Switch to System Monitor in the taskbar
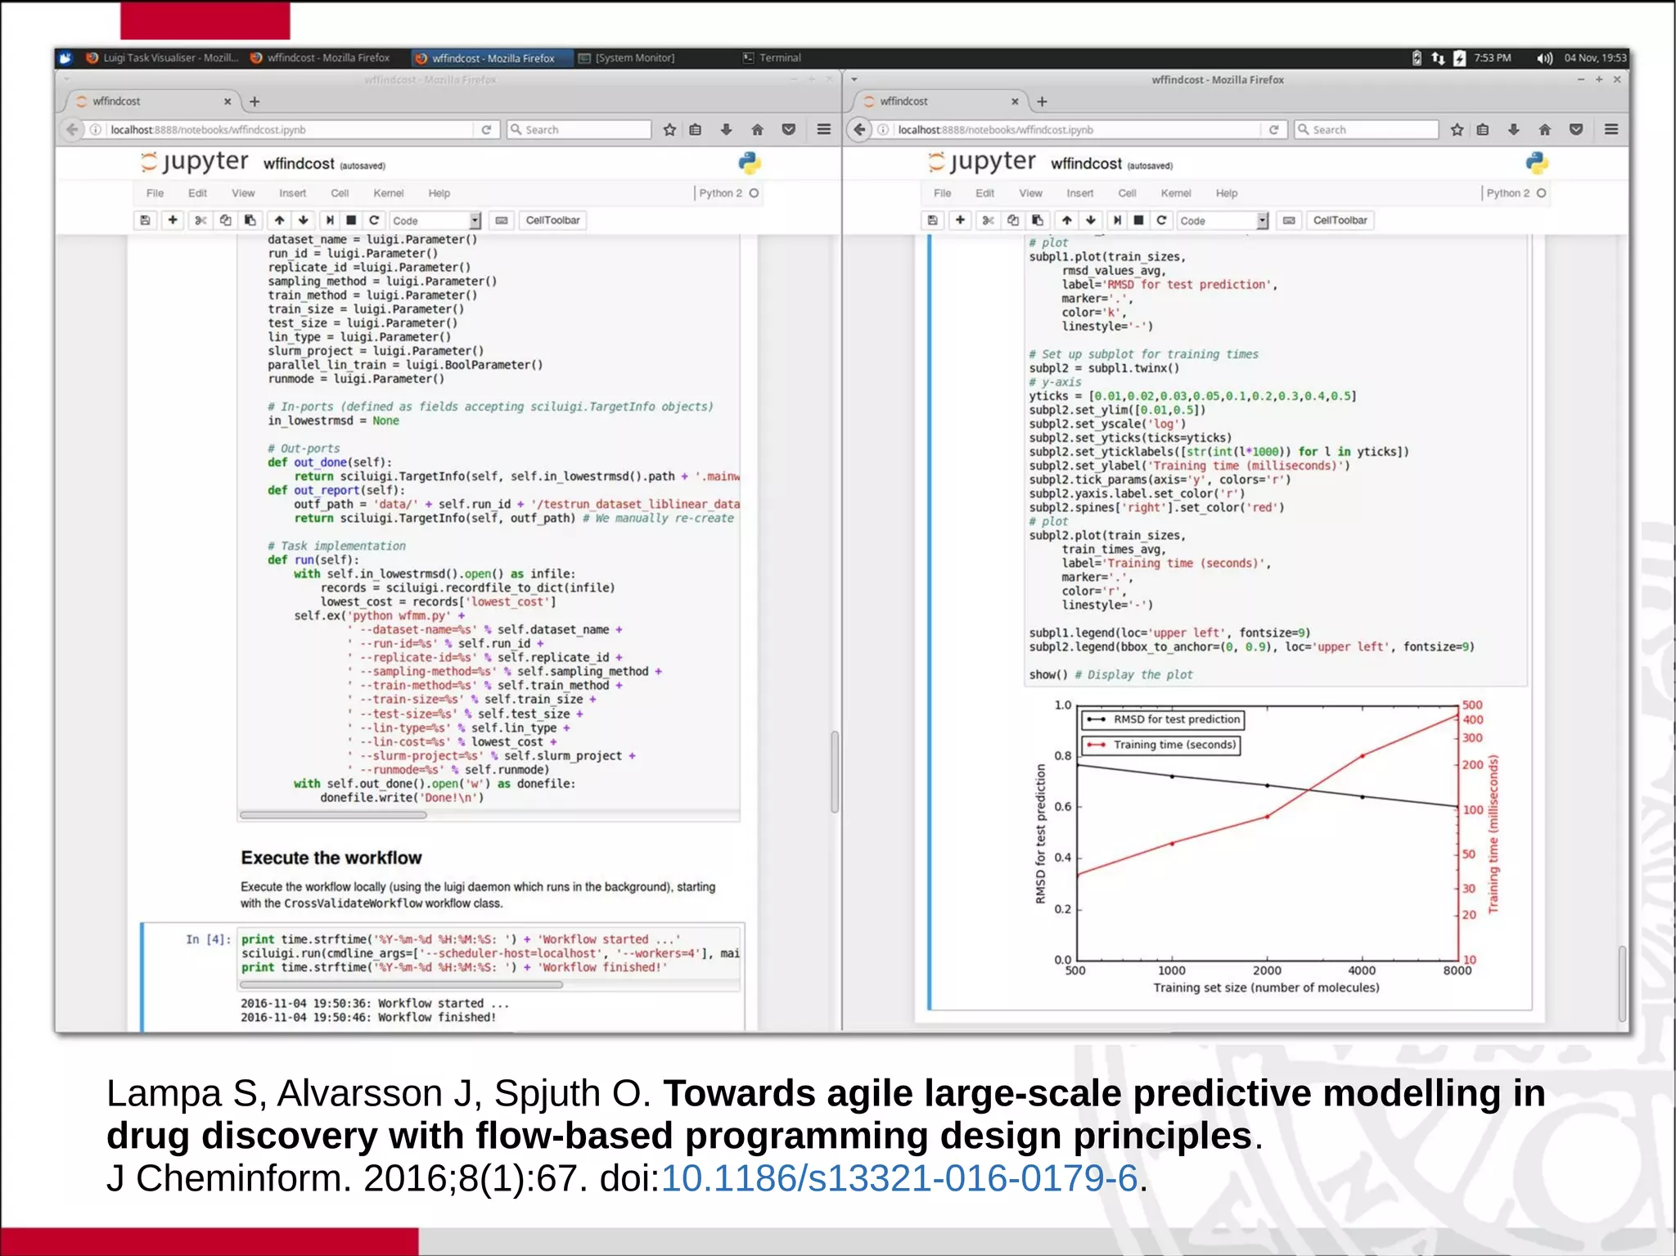This screenshot has height=1256, width=1676. [x=626, y=58]
